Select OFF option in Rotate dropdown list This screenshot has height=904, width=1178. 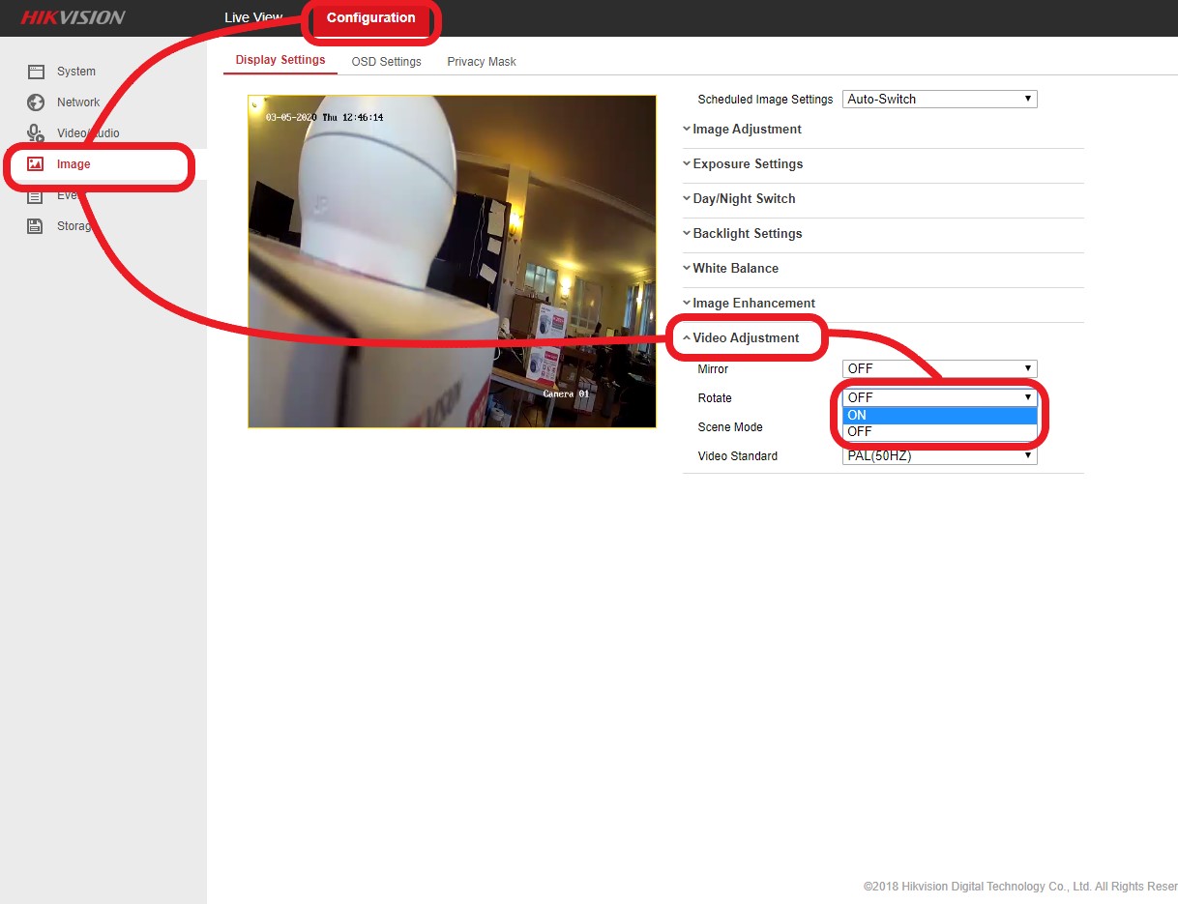(939, 432)
